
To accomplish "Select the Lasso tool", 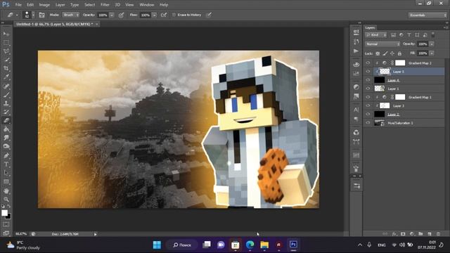I will pos(6,51).
